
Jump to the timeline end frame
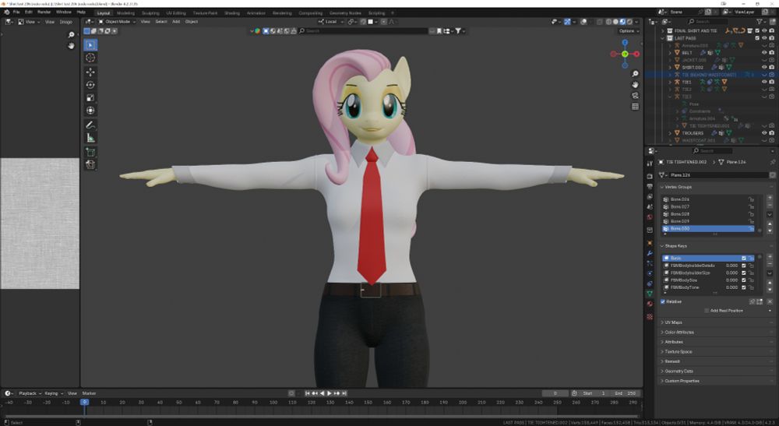[x=344, y=393]
